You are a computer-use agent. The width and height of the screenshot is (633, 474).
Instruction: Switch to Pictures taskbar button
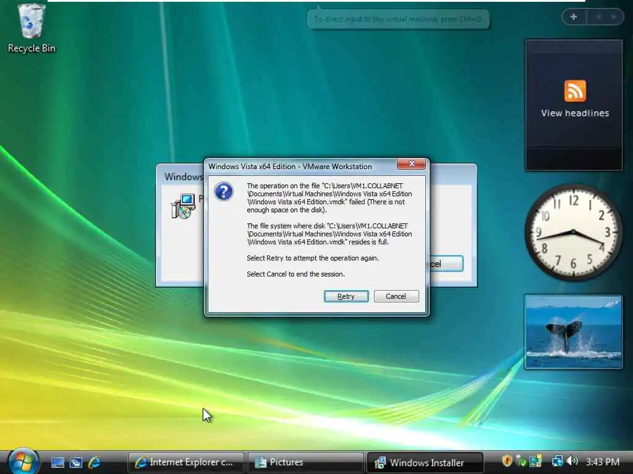click(305, 462)
